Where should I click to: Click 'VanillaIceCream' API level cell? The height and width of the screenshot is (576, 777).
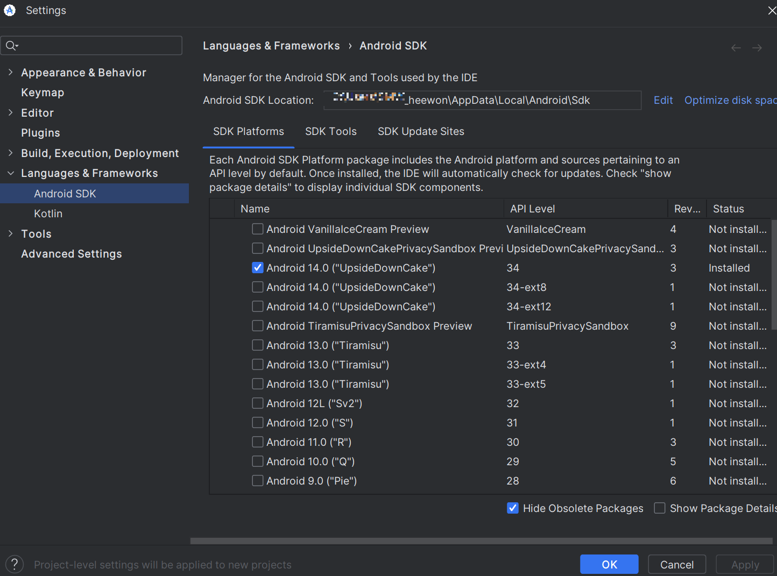(546, 229)
